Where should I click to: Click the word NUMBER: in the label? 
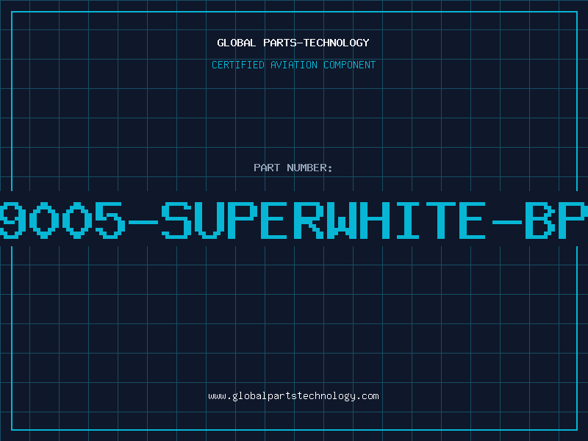pyautogui.click(x=309, y=168)
